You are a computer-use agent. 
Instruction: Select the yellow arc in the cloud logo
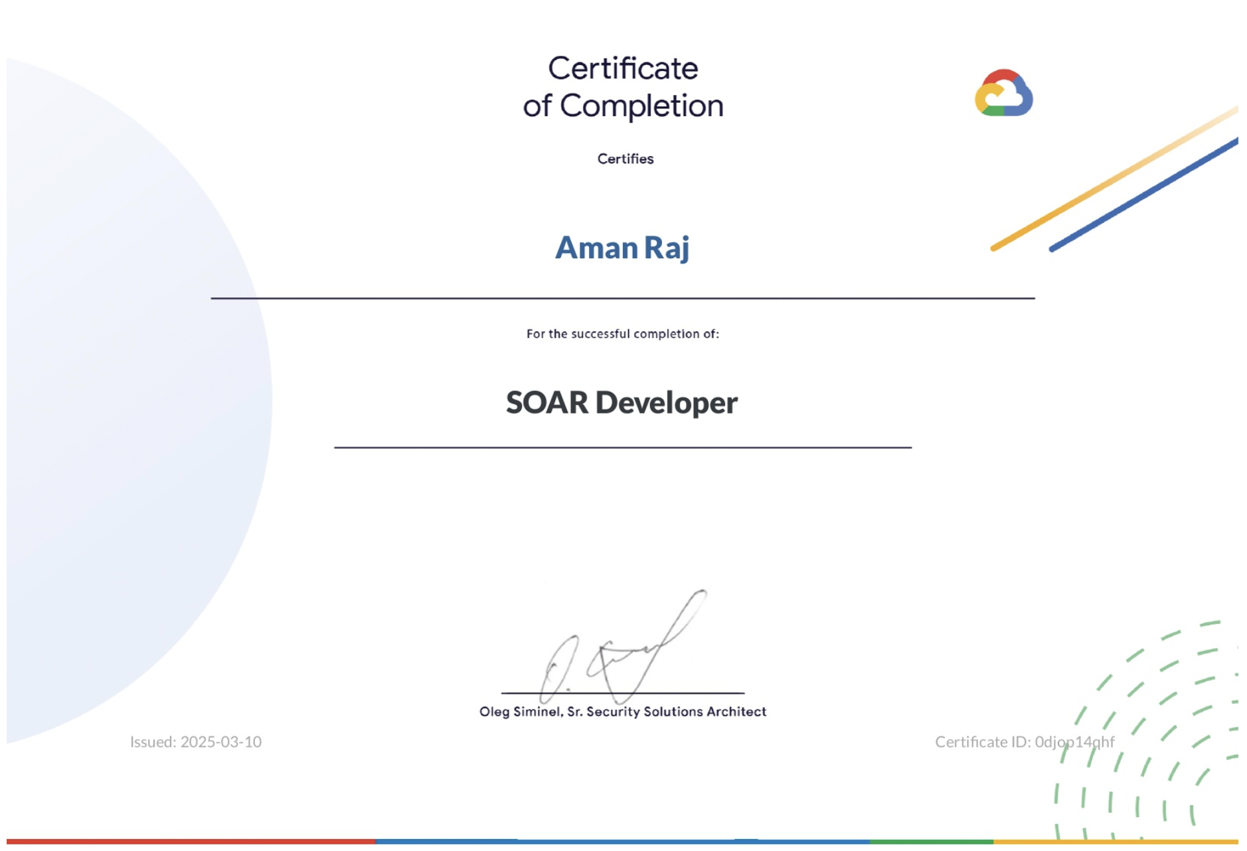(x=981, y=97)
